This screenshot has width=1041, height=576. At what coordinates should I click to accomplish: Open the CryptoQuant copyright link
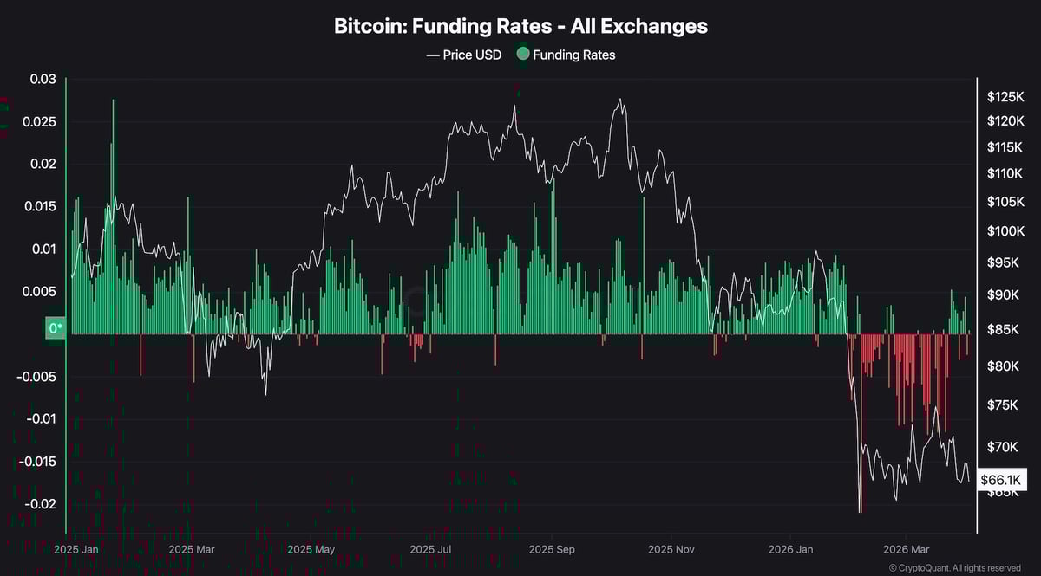(x=954, y=568)
